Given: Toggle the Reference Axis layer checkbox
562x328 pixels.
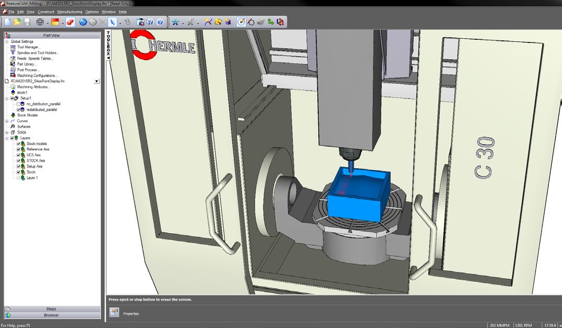Looking at the screenshot, I should (x=18, y=149).
